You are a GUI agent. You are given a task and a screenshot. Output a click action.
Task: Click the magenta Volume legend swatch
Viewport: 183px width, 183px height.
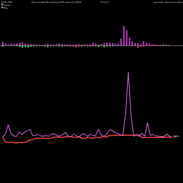[2, 4]
